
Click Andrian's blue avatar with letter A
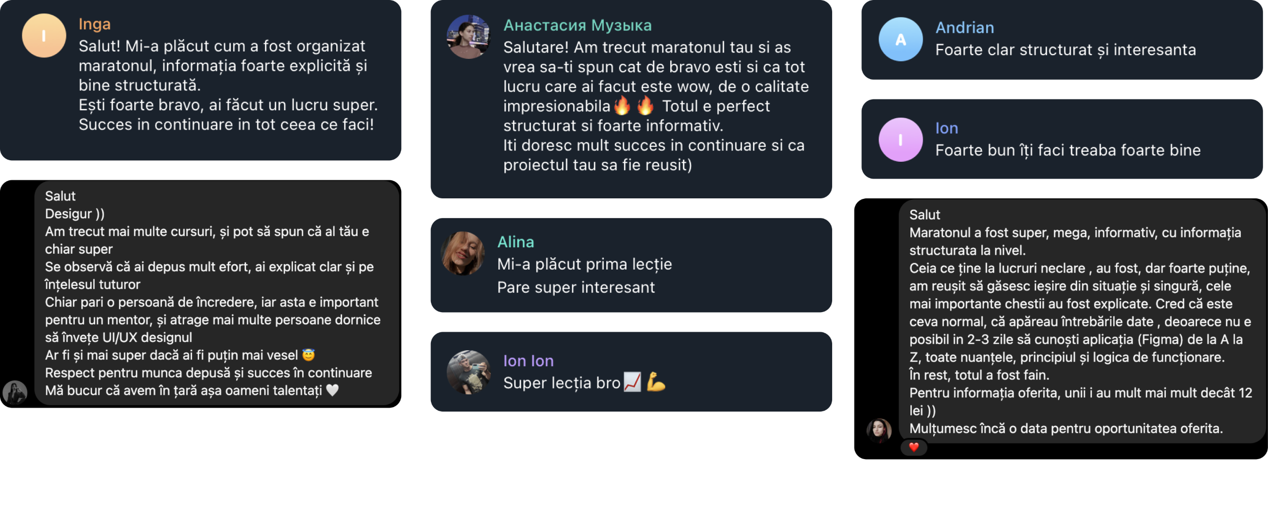pos(900,39)
